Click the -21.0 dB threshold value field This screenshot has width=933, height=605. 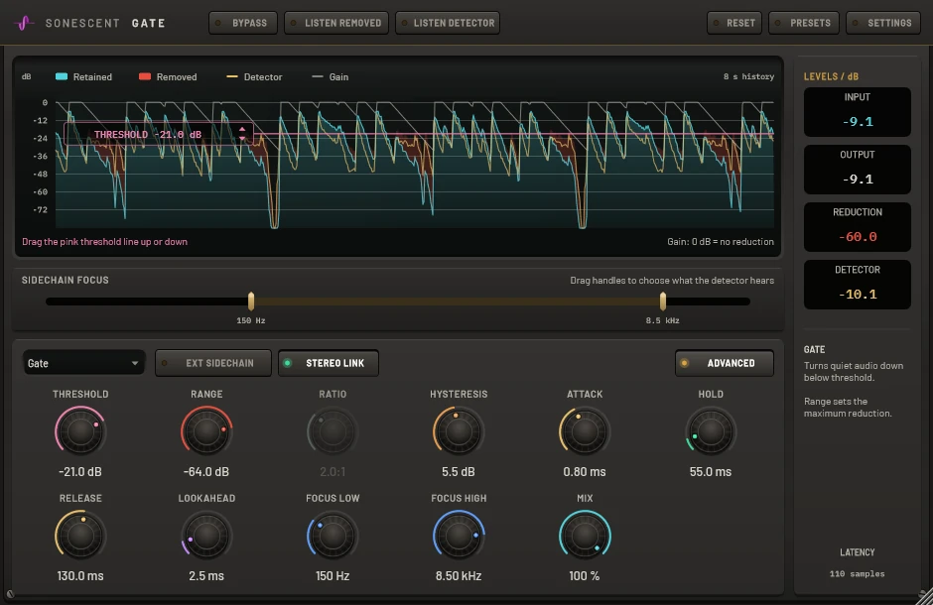[80, 472]
